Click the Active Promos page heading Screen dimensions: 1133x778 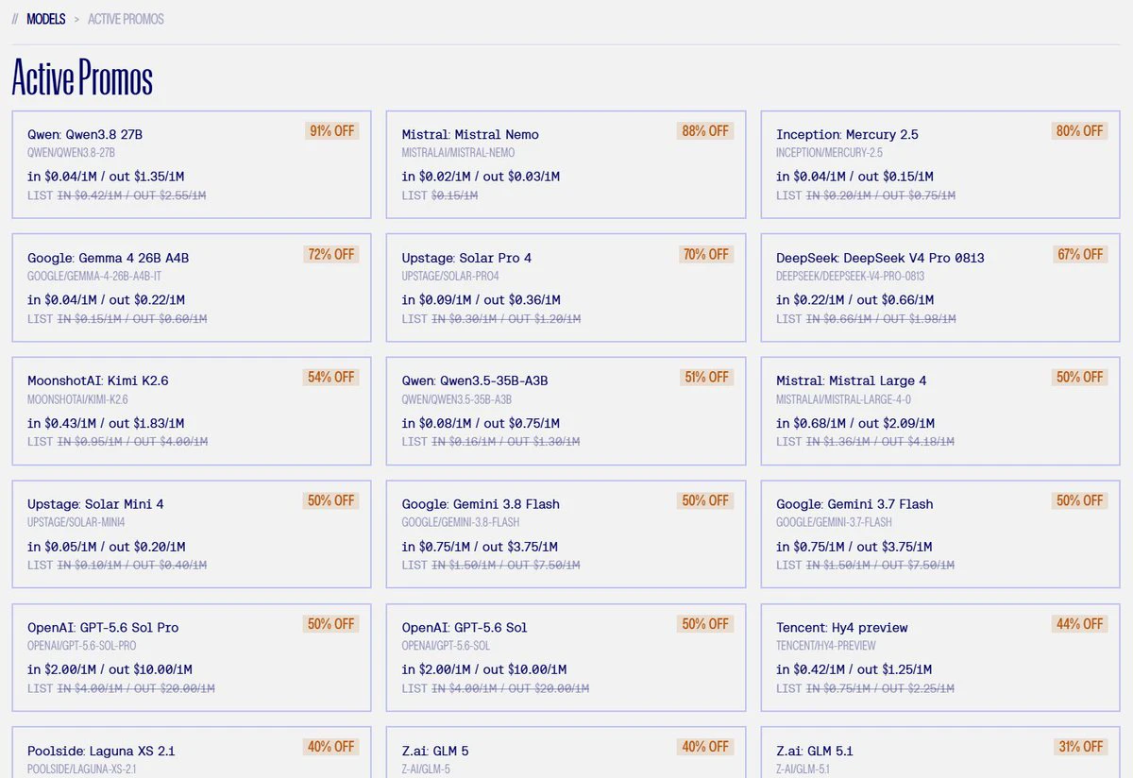click(82, 78)
